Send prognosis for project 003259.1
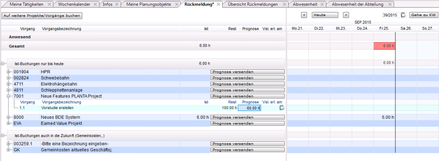The image size is (439, 161). point(247,144)
